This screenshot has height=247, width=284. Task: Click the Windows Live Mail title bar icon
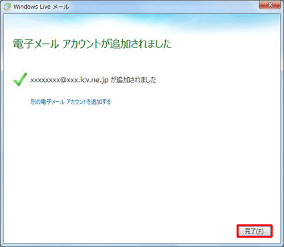point(7,7)
